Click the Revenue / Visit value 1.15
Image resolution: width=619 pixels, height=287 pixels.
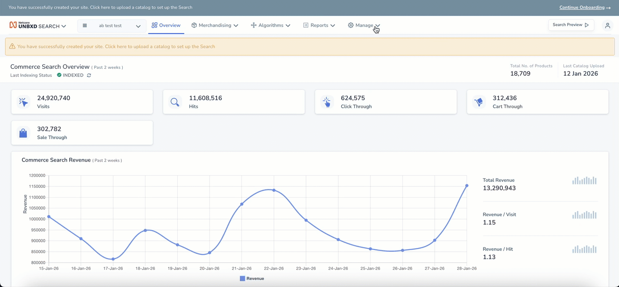pyautogui.click(x=489, y=223)
